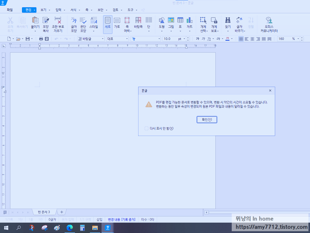Click Office Communicator (오피스 커뮤니케이터) icon
The image size is (310, 233).
coord(269,20)
